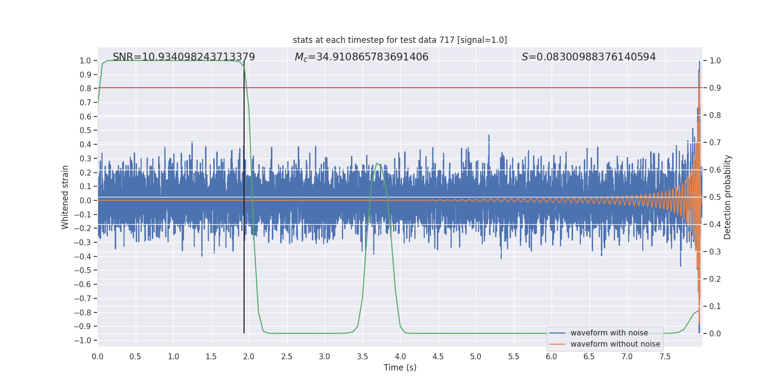The image size is (781, 390).
Task: Select the "waveform with noise" legend label
Action: pyautogui.click(x=609, y=333)
